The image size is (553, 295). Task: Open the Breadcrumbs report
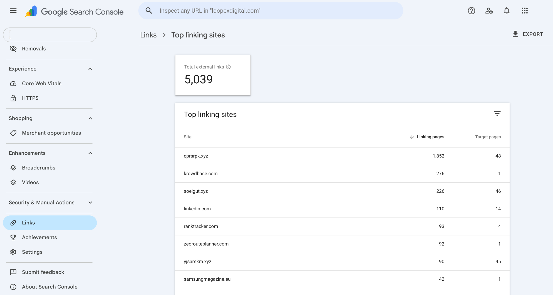click(x=50, y=168)
